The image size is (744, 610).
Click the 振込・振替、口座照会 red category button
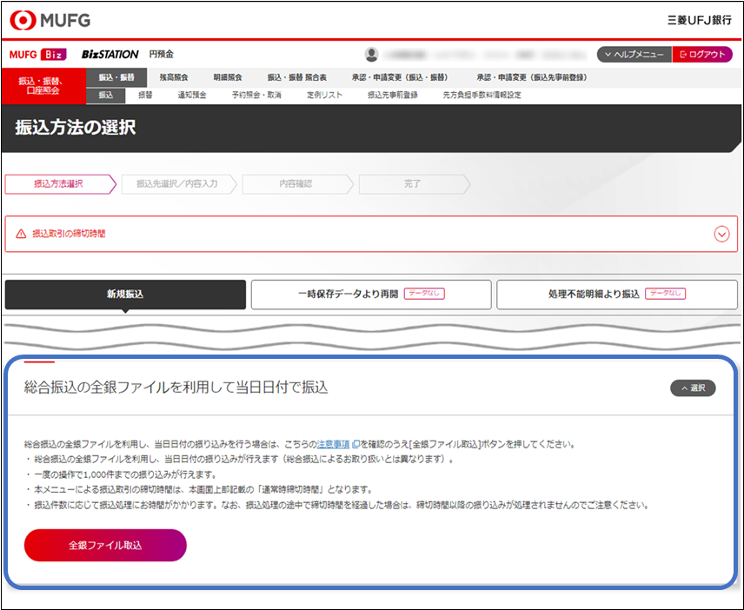43,86
